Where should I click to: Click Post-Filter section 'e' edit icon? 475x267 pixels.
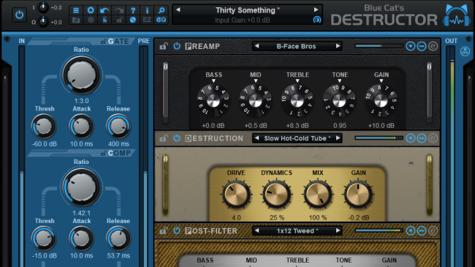point(433,231)
